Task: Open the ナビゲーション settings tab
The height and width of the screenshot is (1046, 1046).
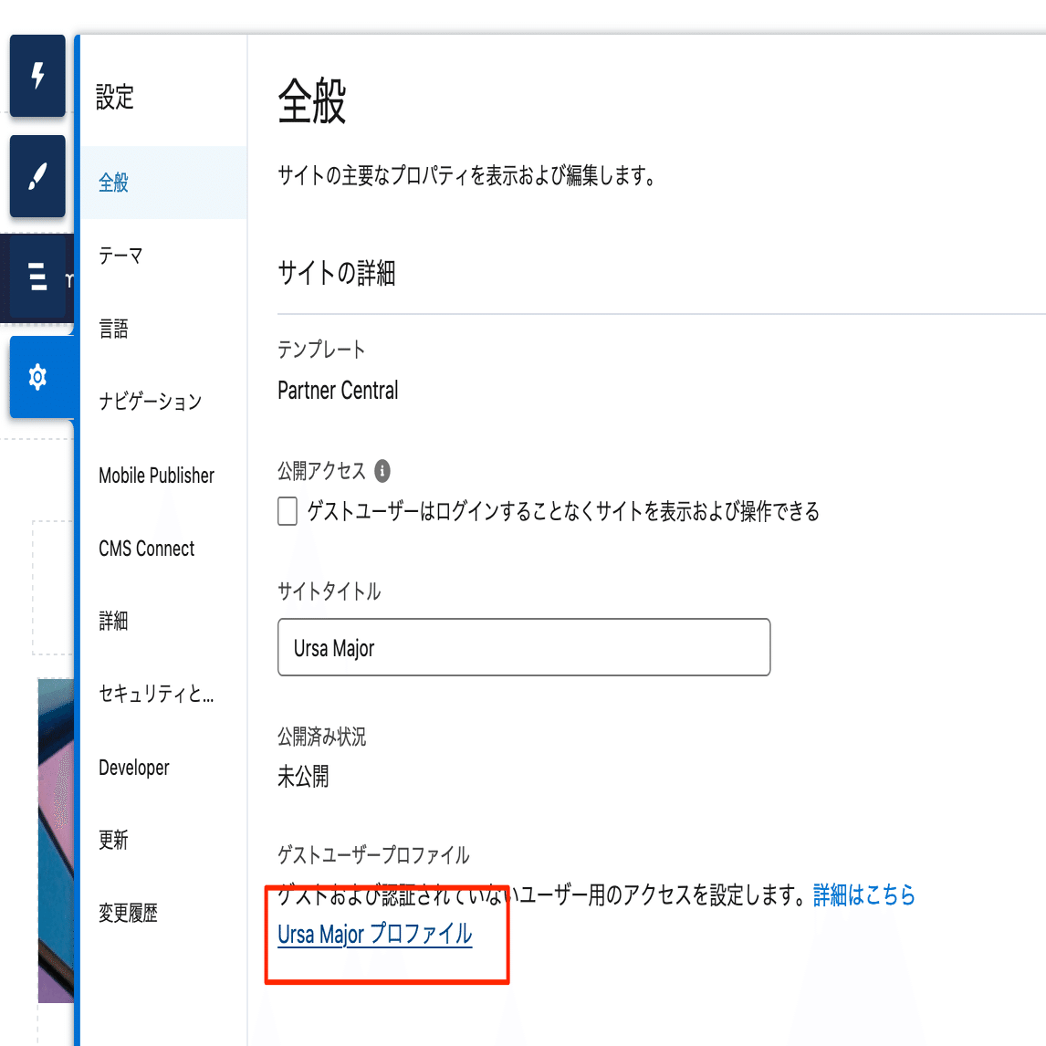Action: point(163,402)
